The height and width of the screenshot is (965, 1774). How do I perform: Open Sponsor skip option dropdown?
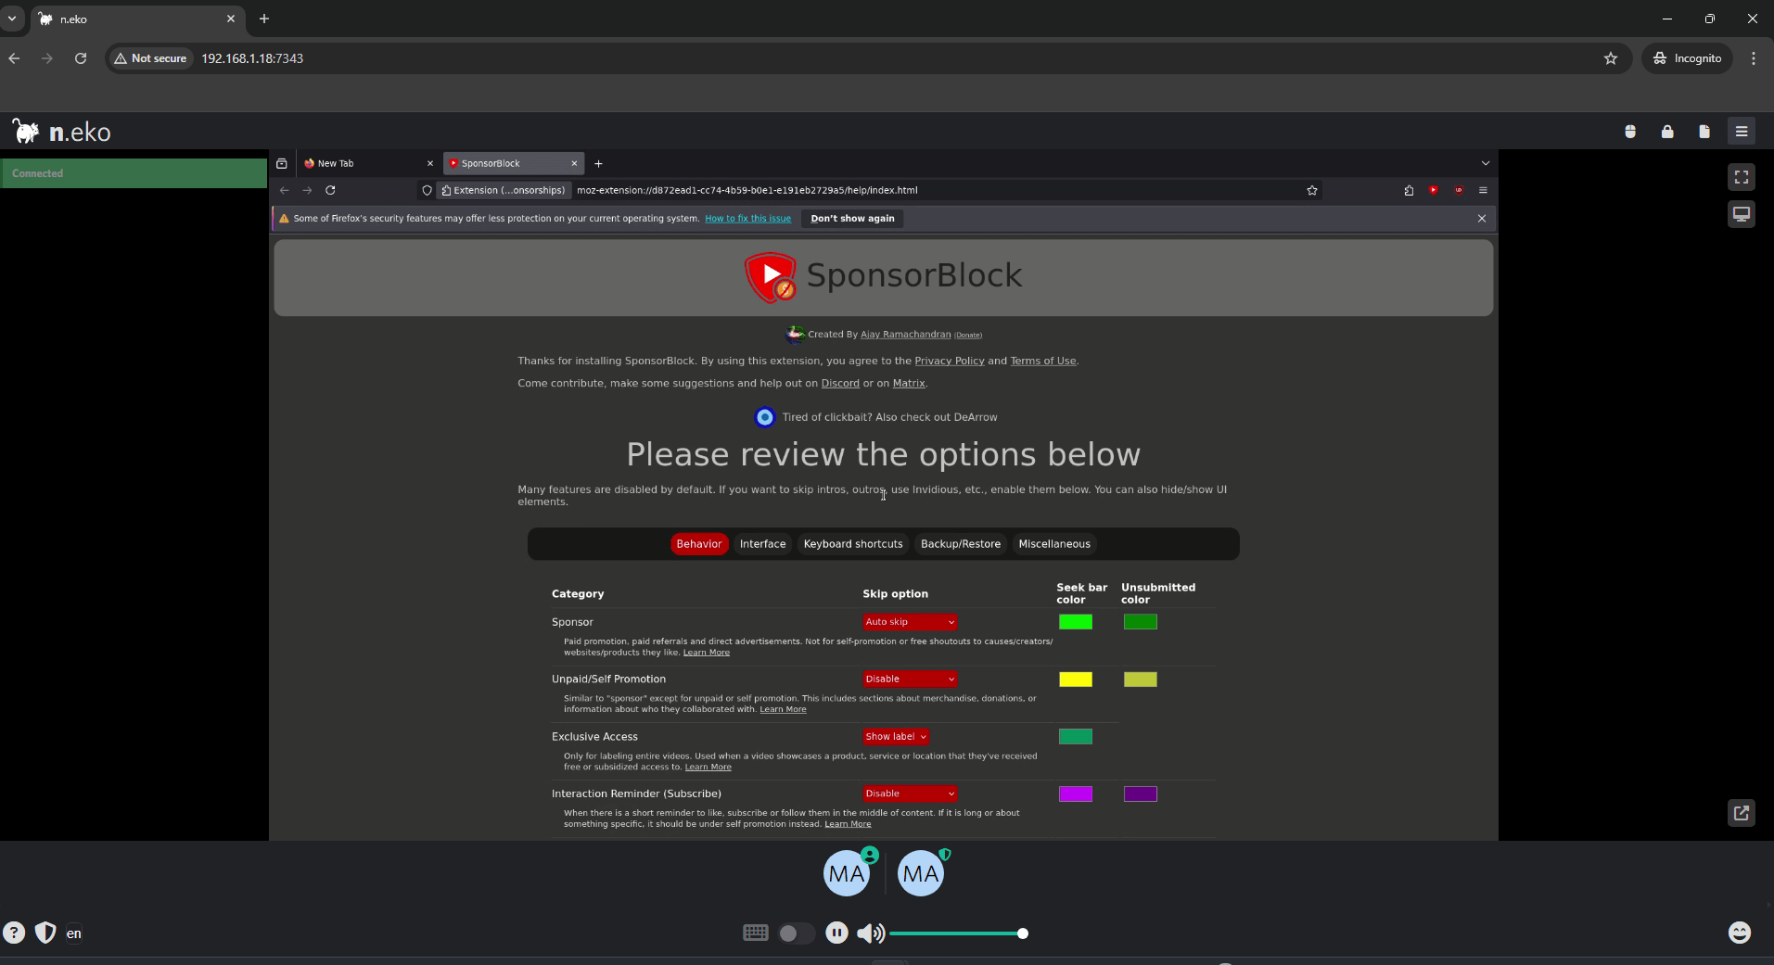pos(910,622)
